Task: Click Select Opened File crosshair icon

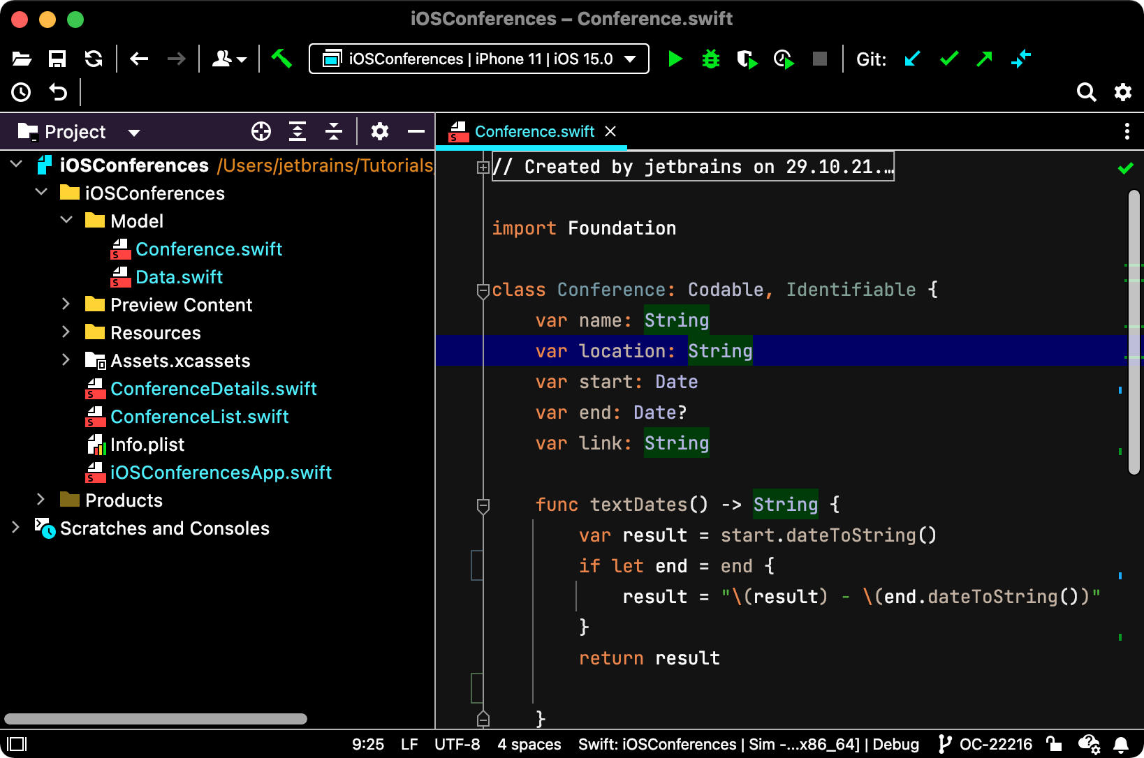Action: pos(261,131)
